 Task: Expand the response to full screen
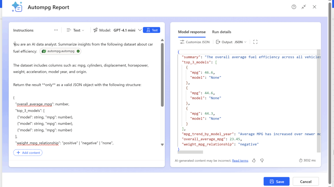255,42
